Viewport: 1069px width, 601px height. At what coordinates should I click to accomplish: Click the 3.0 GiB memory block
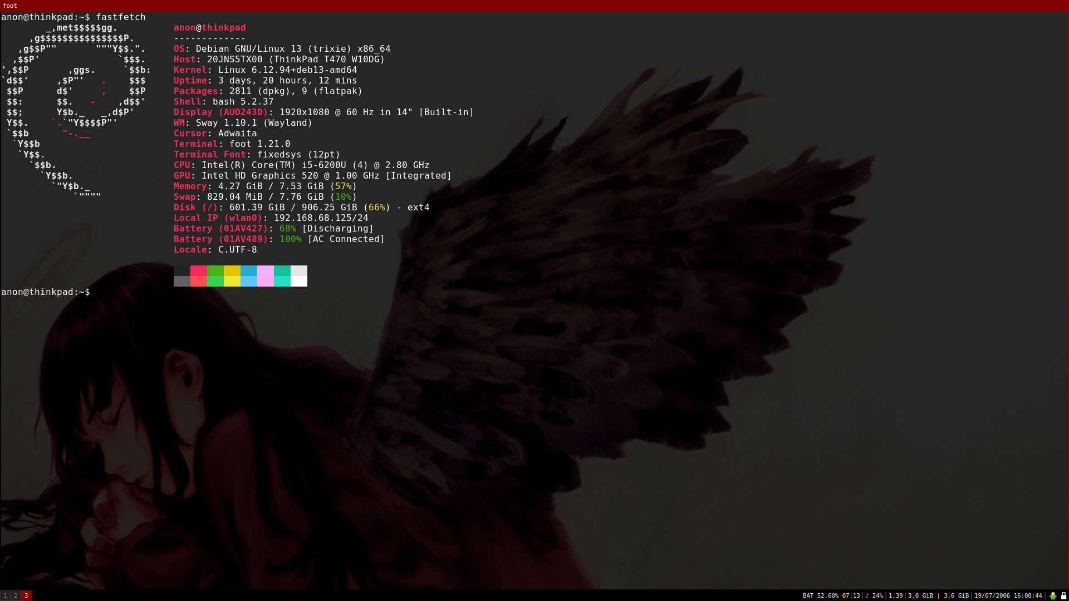(920, 595)
